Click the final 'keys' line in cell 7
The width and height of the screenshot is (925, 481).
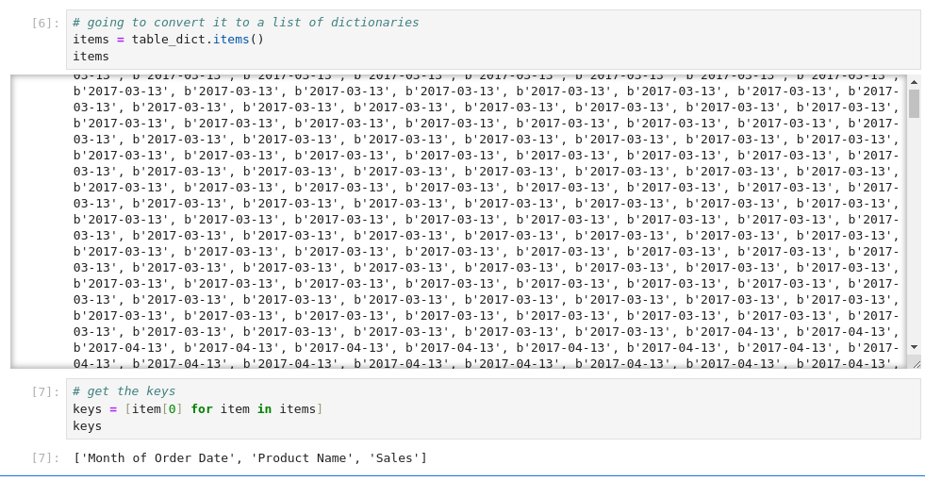[x=87, y=425]
